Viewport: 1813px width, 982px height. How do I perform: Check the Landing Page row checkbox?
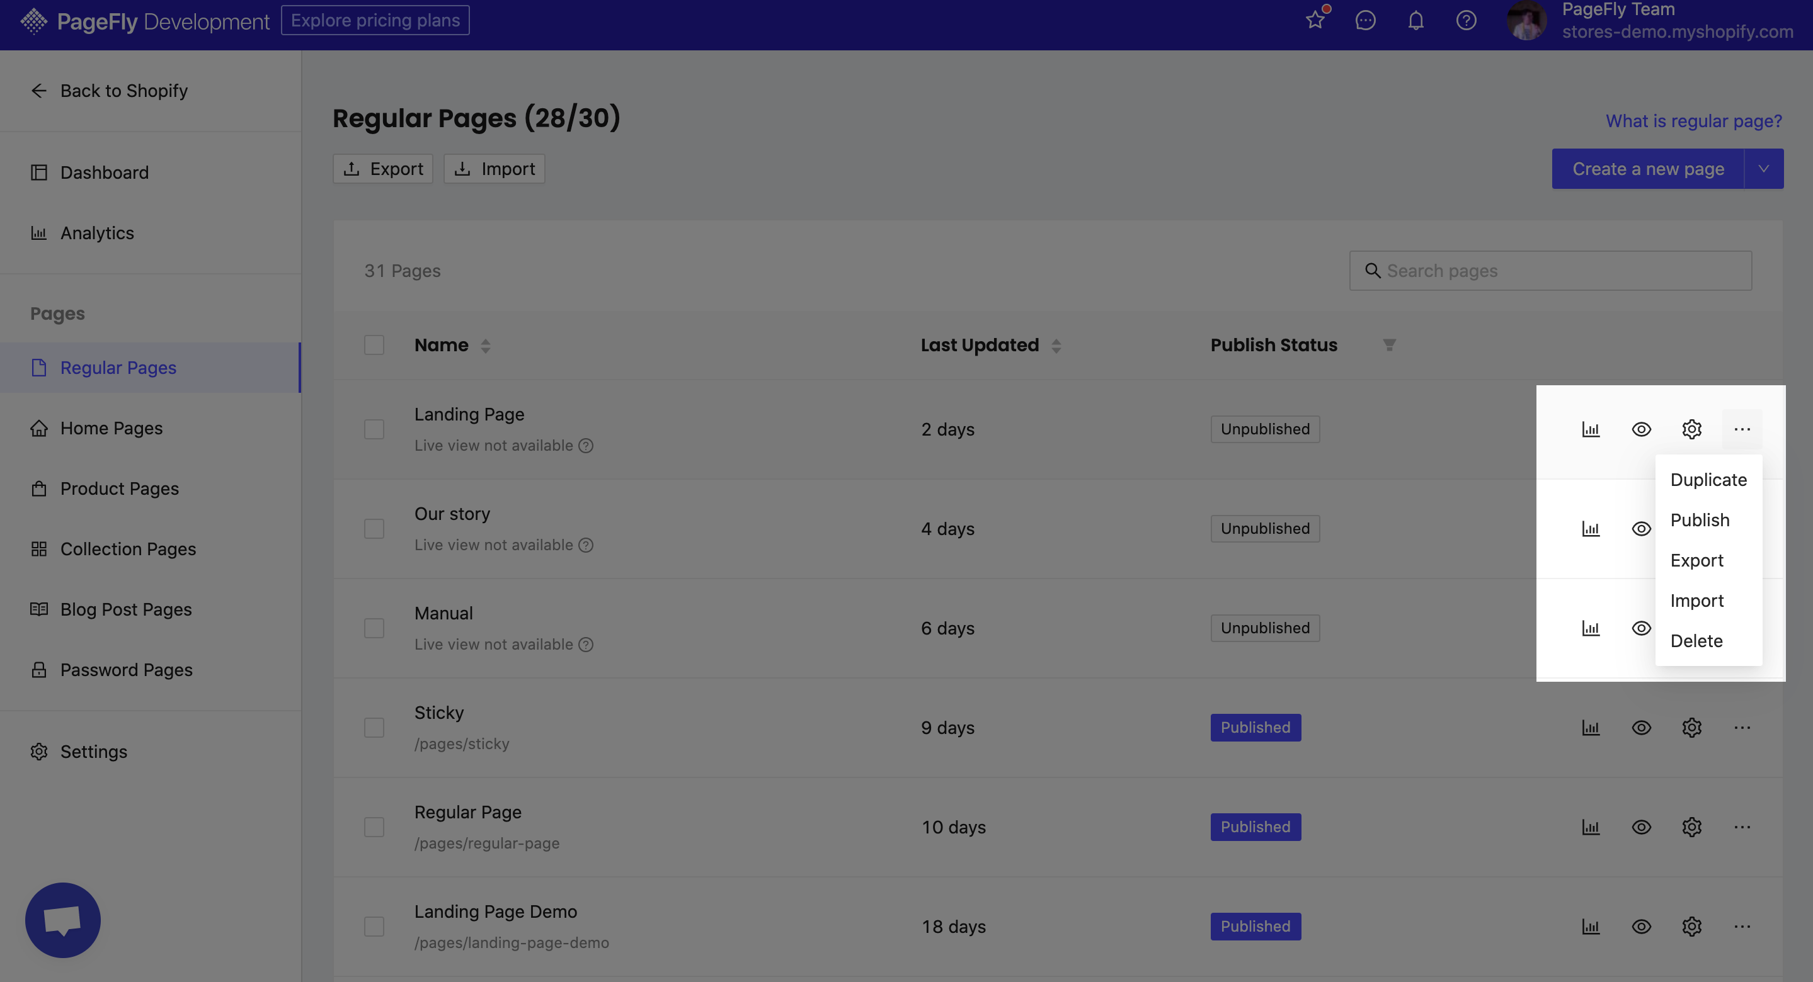374,429
